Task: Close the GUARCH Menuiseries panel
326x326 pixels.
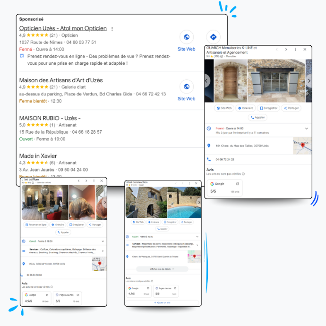Action: (x=305, y=50)
